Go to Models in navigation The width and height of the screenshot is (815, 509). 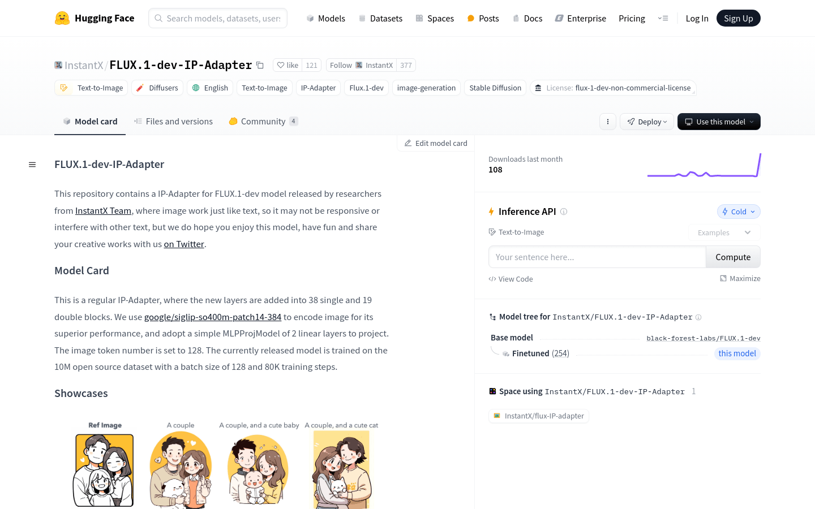[x=325, y=18]
